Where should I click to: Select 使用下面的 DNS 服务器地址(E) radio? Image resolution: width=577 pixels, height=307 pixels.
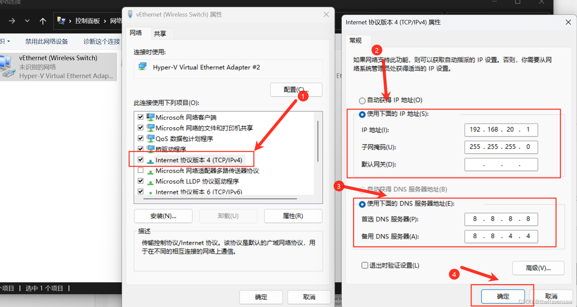coord(362,204)
